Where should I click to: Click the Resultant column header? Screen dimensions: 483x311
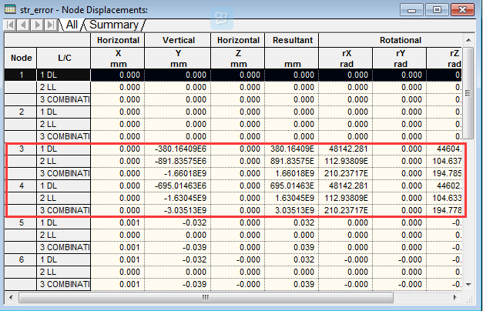coord(291,39)
